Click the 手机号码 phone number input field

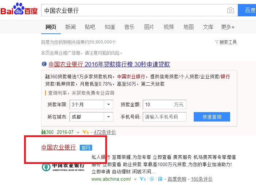[164, 117]
